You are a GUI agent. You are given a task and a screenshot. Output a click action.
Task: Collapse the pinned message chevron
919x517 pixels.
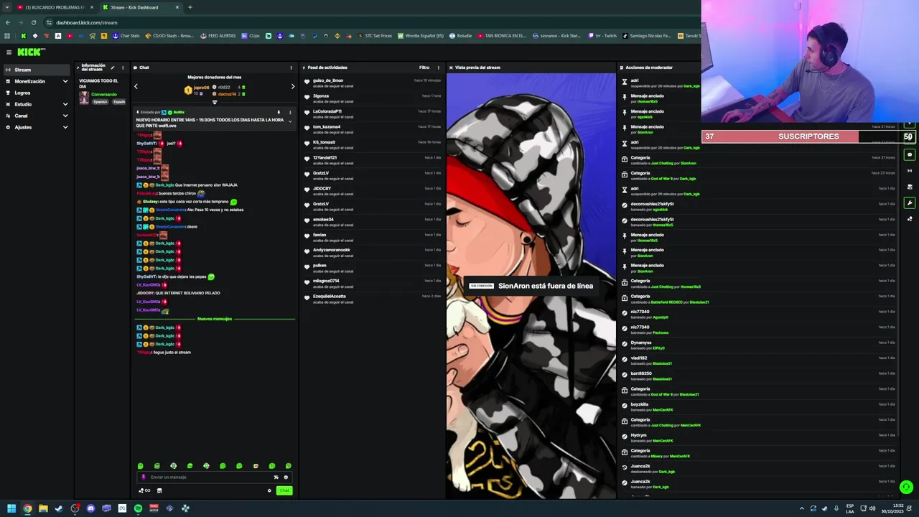tap(290, 121)
